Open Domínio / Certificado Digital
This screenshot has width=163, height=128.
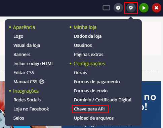pos(103,100)
